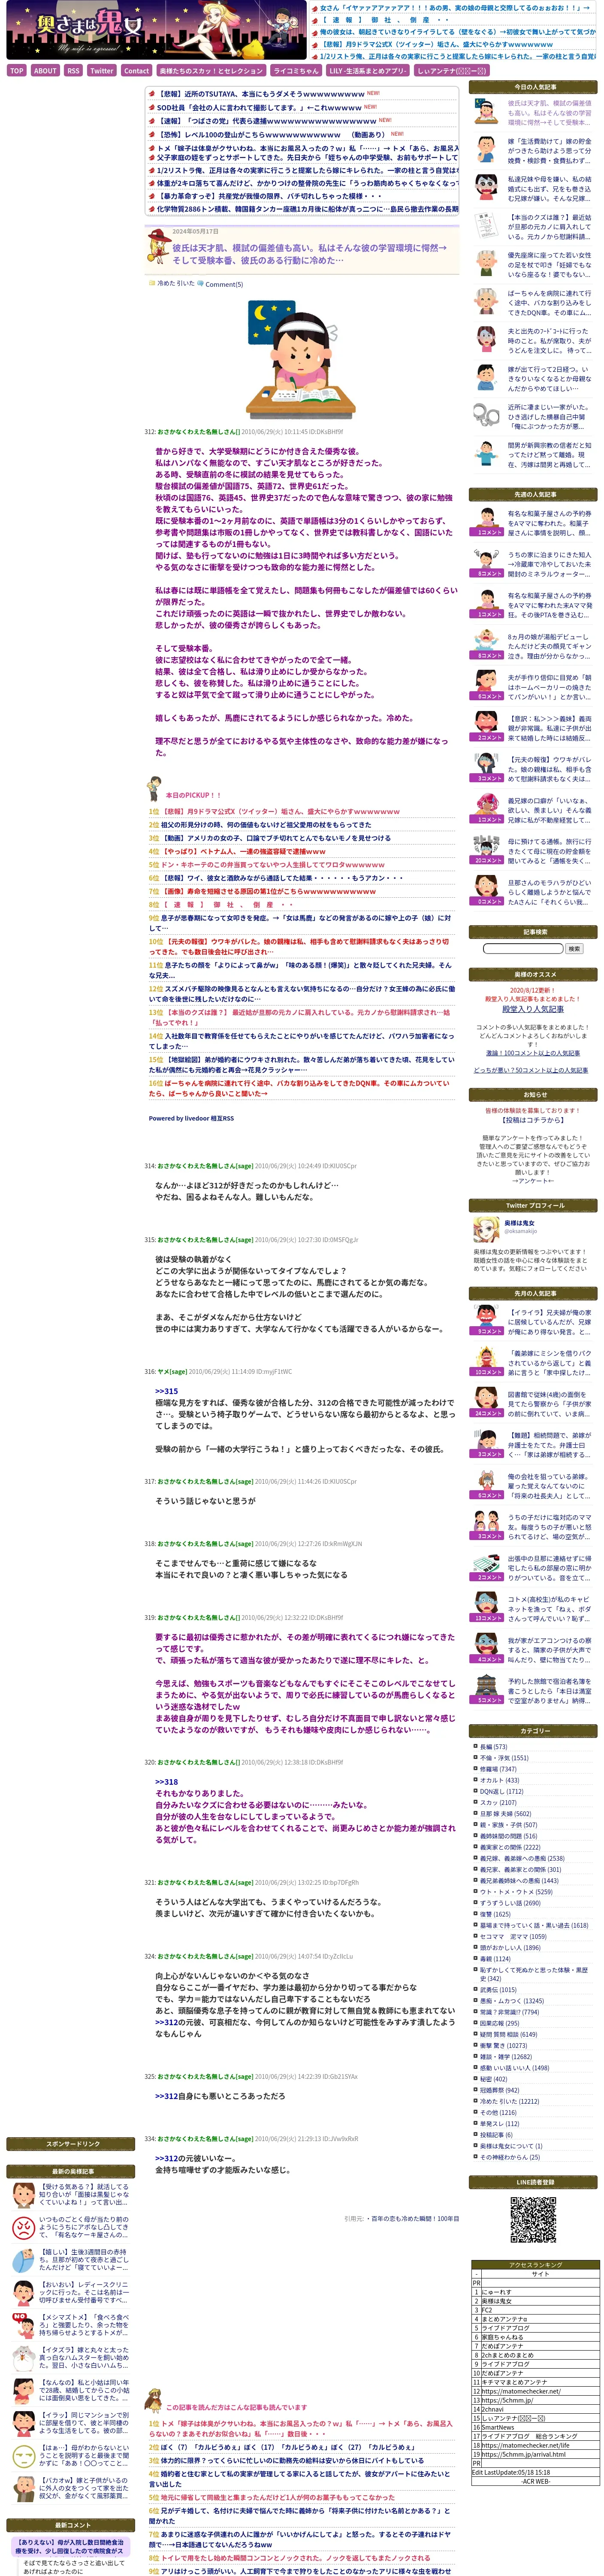This screenshot has width=604, height=2576.
Task: Click the 冷めた 引いた category tag under title
Action: tap(176, 283)
